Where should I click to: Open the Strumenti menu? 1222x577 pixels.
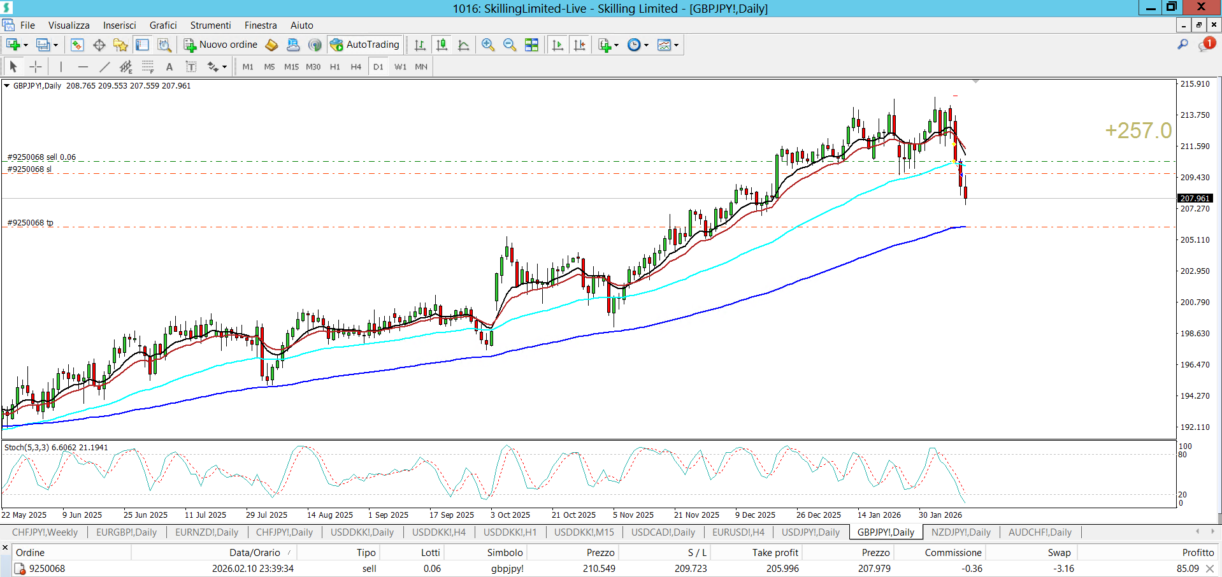coord(210,25)
